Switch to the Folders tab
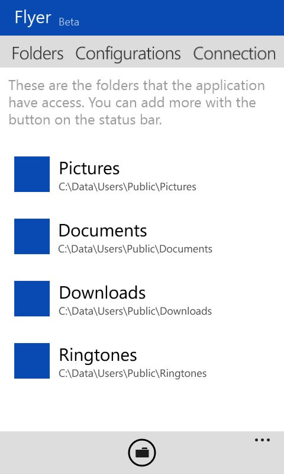The image size is (284, 474). coord(37,53)
